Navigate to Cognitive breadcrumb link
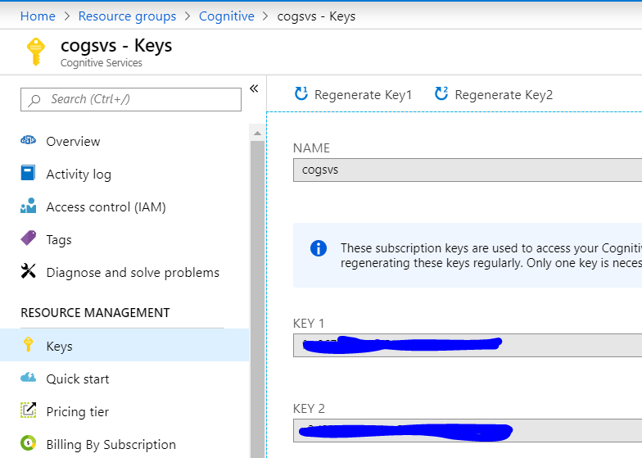642x458 pixels. tap(227, 16)
